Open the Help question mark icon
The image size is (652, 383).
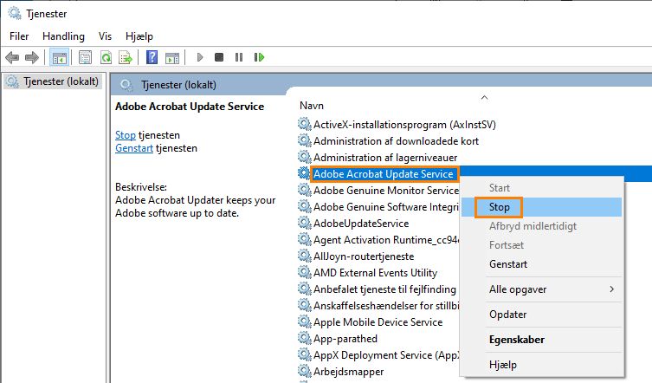click(x=152, y=57)
